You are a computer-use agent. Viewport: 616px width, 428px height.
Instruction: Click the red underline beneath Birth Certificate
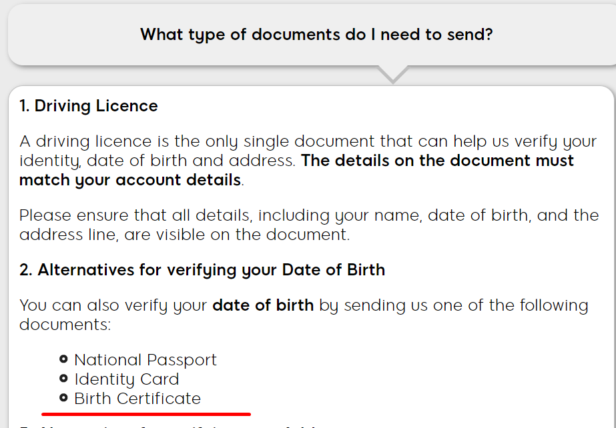[146, 413]
